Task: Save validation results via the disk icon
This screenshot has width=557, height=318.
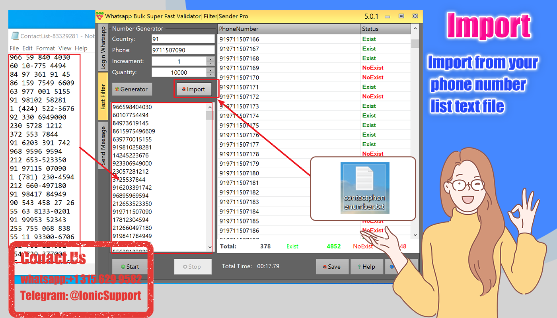Action: pyautogui.click(x=325, y=267)
